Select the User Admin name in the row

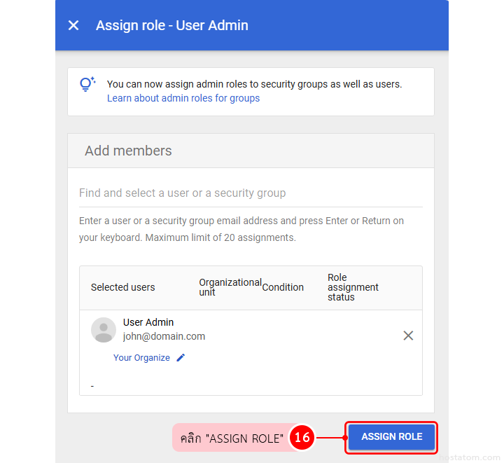(x=148, y=322)
